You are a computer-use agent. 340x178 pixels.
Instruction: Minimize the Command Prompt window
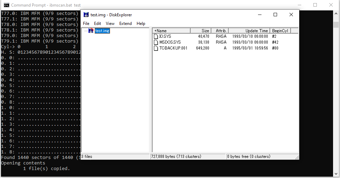point(300,5)
